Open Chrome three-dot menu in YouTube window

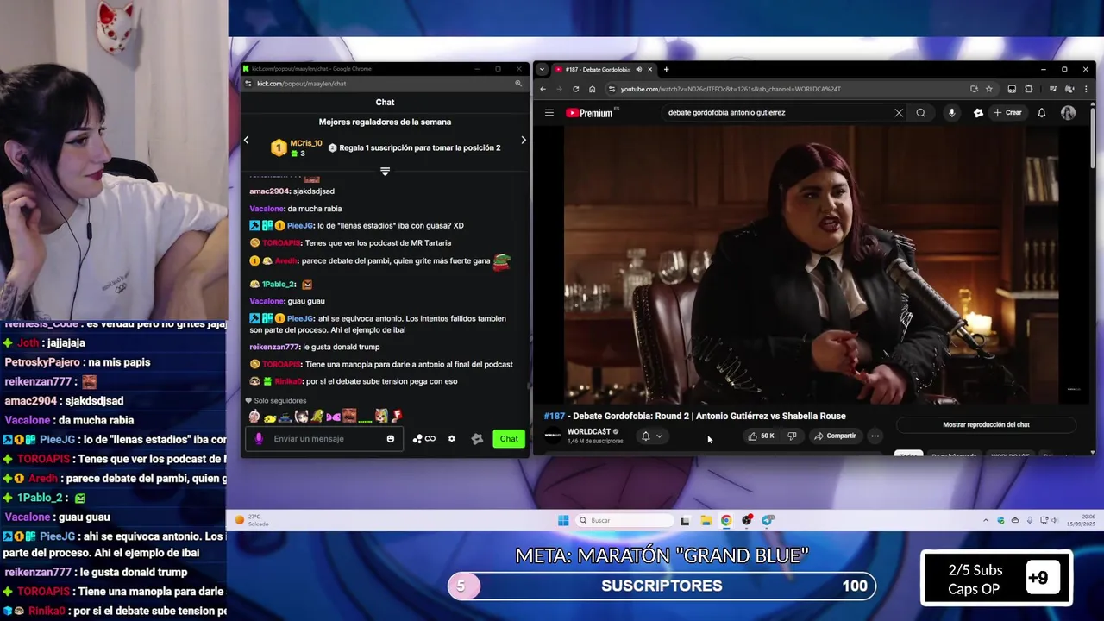point(1085,89)
